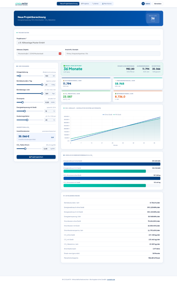Click the Auslastungsfaktor slider handle
The width and height of the screenshot is (177, 283).
[27, 120]
